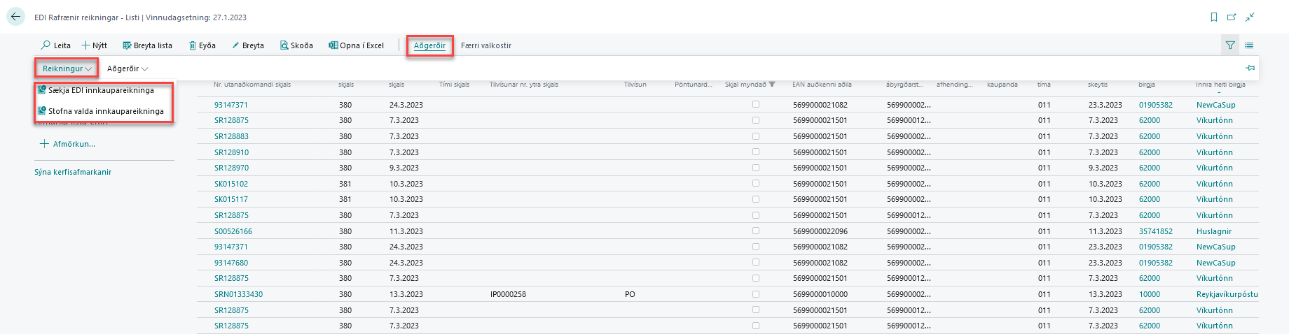Click the Skoða view icon
This screenshot has width=1289, height=334.
284,45
